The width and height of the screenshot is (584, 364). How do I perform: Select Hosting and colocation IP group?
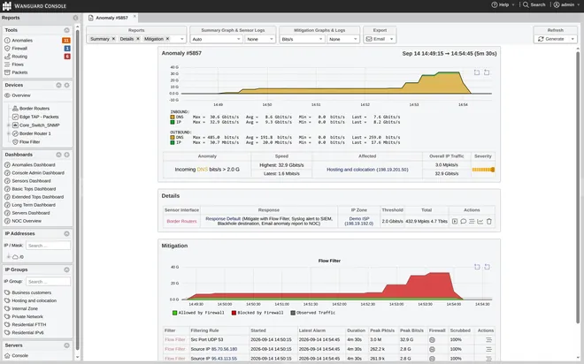(34, 300)
